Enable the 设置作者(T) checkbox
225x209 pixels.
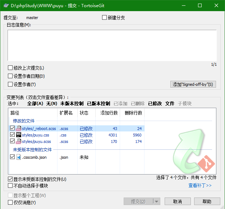10,84
